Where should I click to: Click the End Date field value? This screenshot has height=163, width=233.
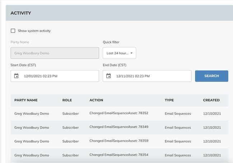[x=133, y=76]
